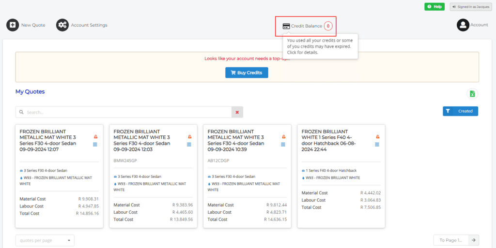
Task: Clear search with the red X icon
Action: pos(237,112)
